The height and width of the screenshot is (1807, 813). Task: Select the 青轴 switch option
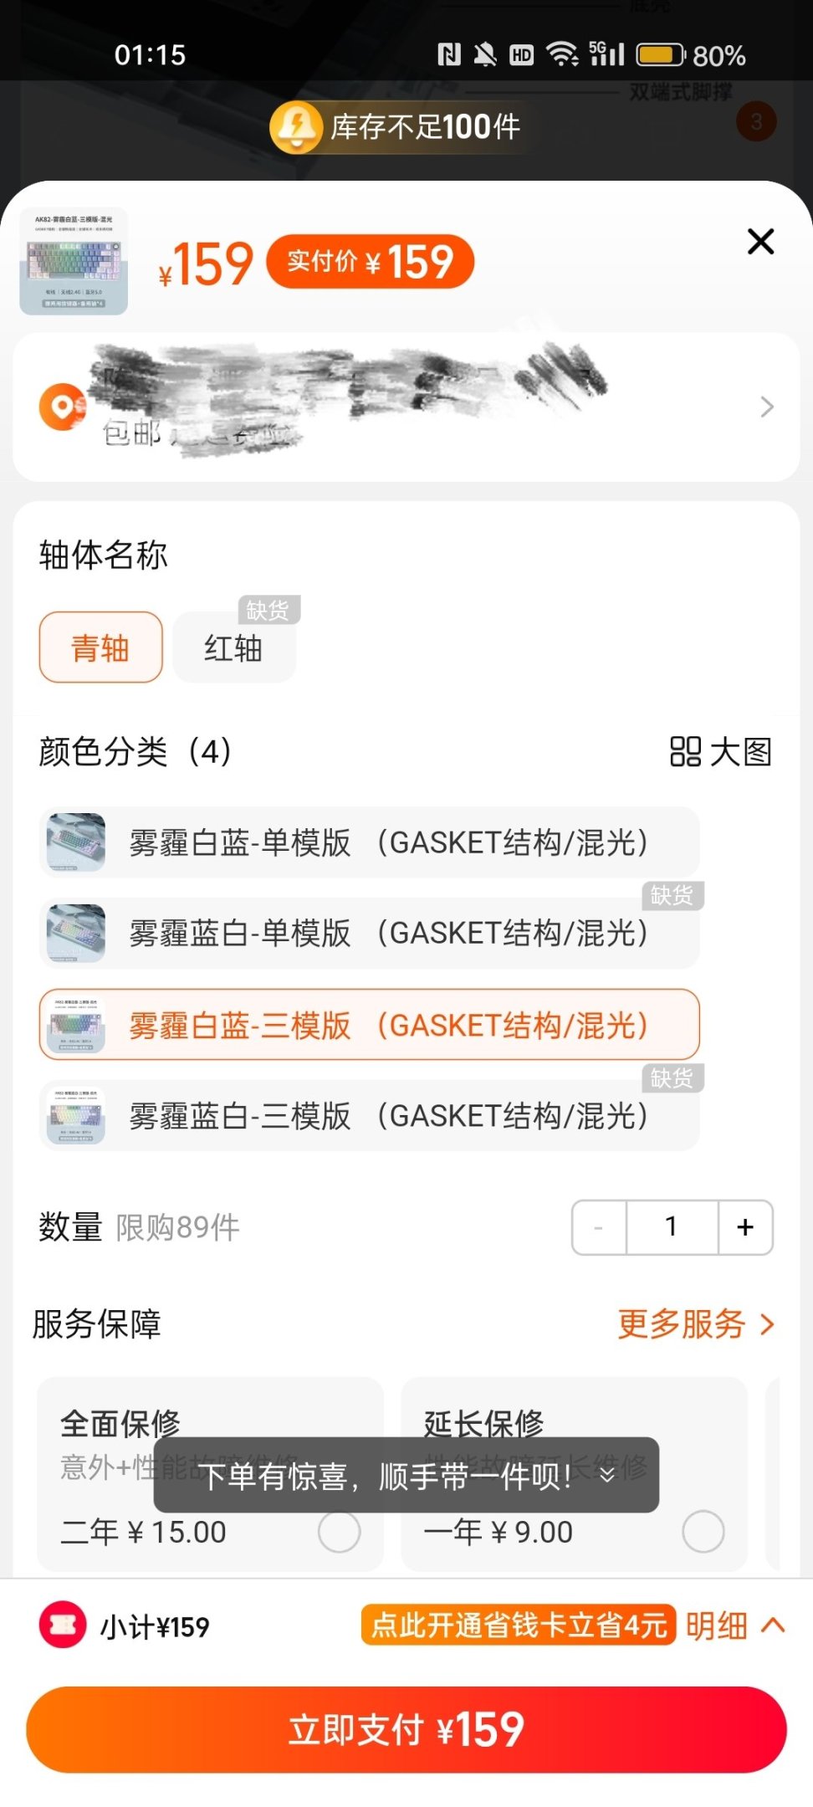[100, 648]
